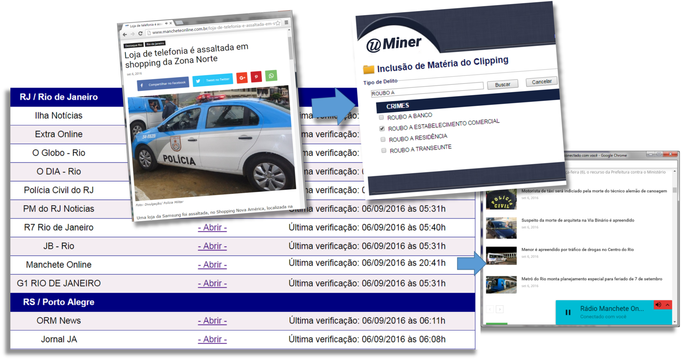Open the Polícia Civil news thumbnail
The width and height of the screenshot is (685, 359).
click(501, 200)
